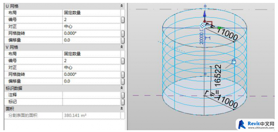Viewport: 278px width, 132px height.
Task: Select the green arrow of the 3D gizmo
Action: [221, 28]
